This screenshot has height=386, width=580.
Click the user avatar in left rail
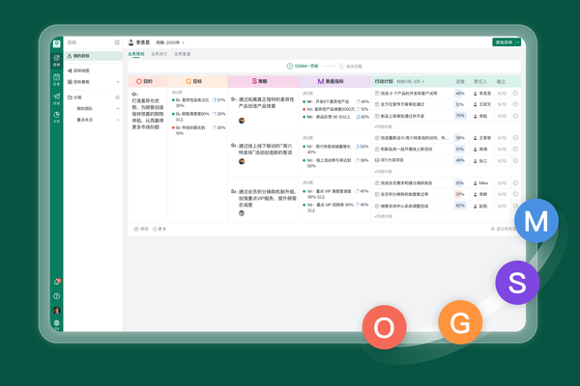point(57,311)
